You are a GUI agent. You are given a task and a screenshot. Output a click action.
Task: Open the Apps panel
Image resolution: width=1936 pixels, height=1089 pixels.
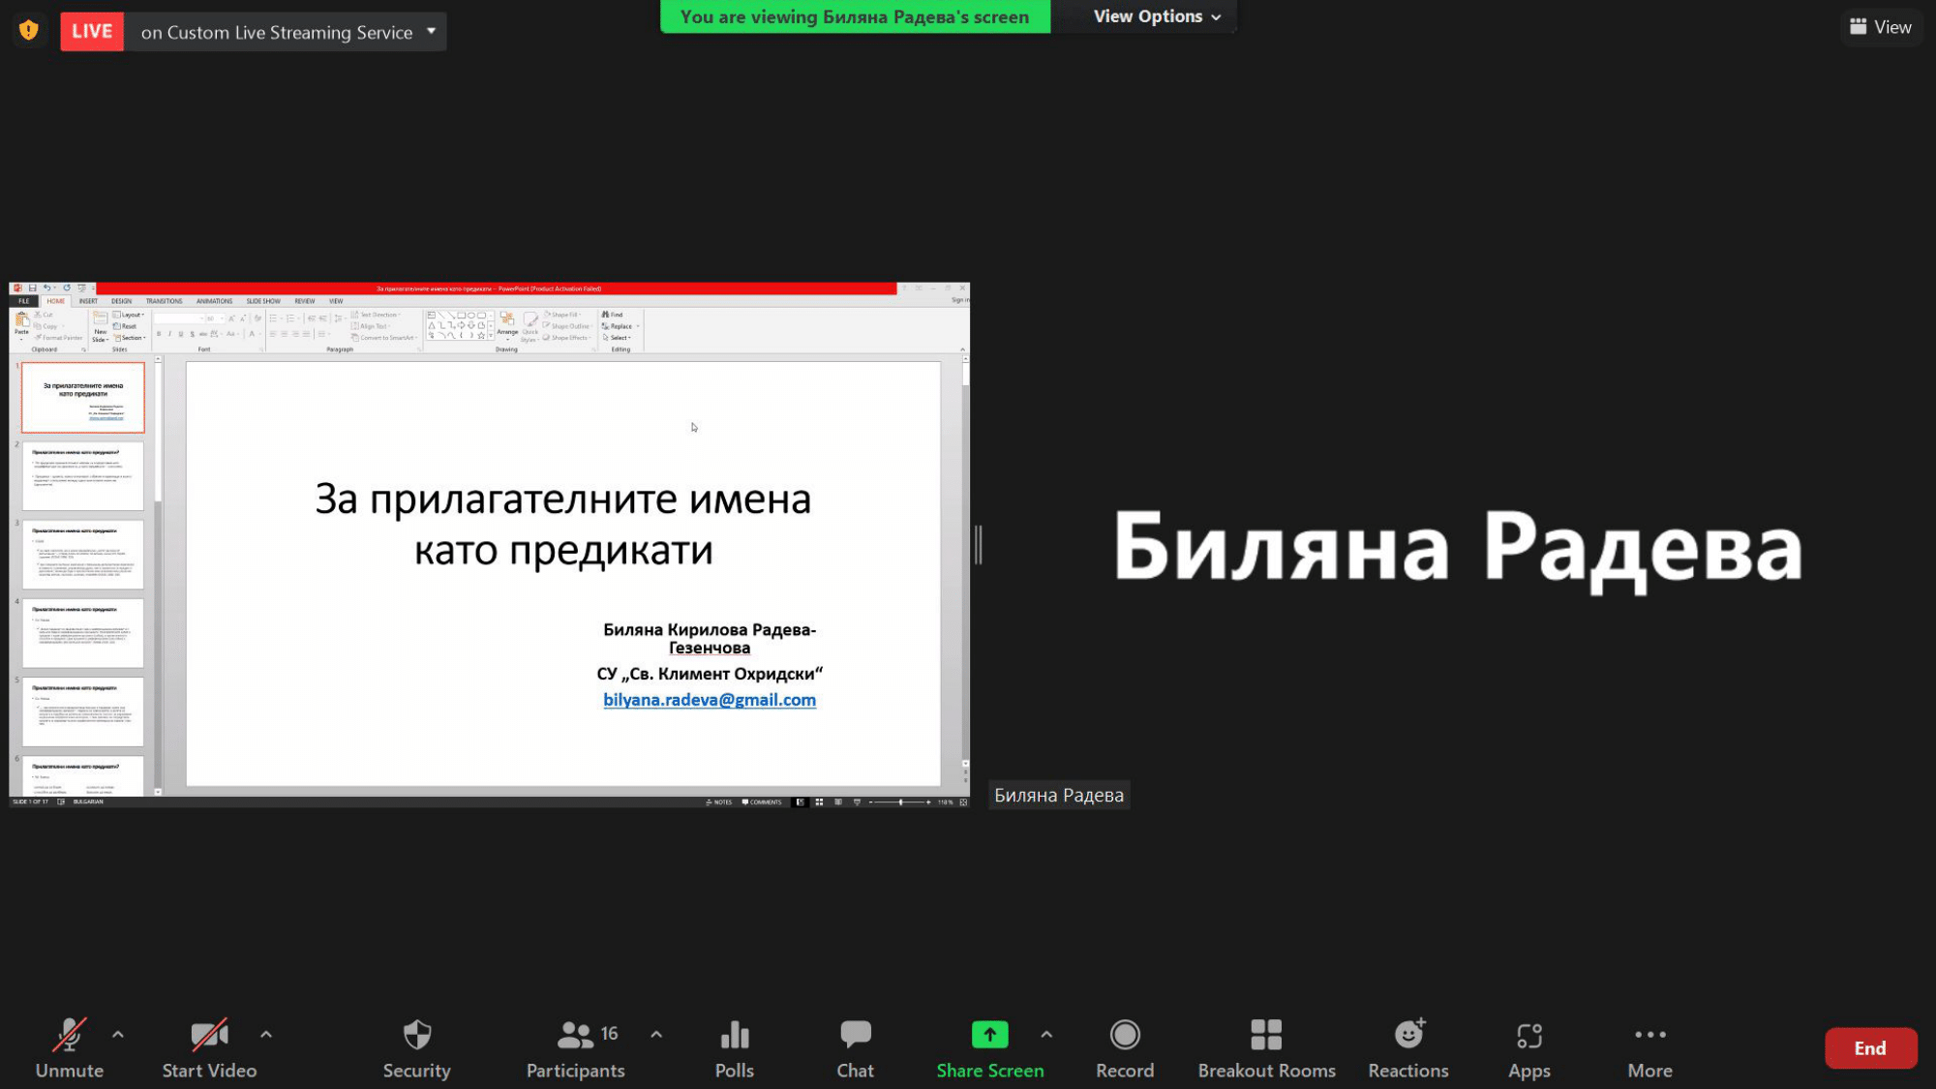[1528, 1047]
